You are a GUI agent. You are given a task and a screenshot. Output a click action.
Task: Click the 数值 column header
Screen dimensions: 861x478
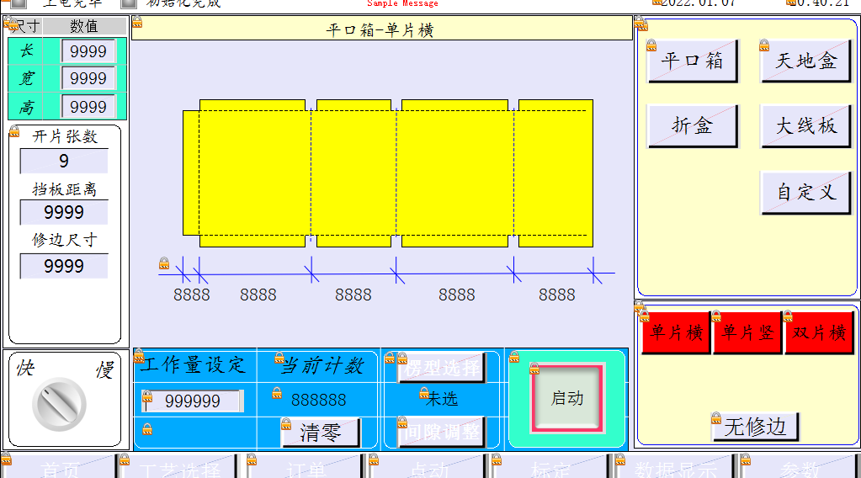pos(84,26)
